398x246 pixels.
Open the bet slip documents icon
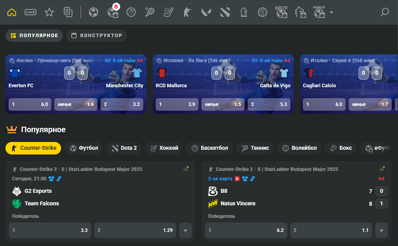click(68, 12)
